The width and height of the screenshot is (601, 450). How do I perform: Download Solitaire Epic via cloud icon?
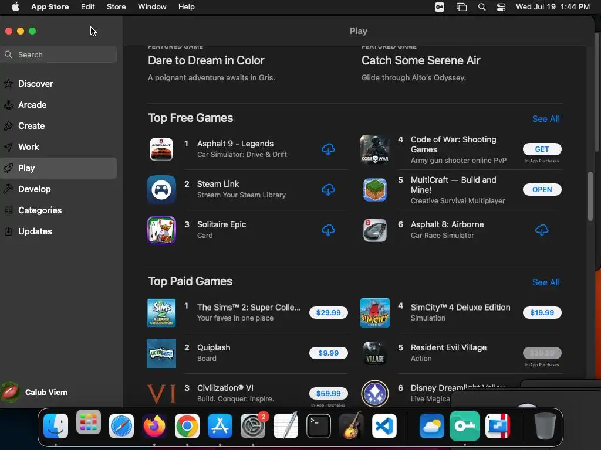[328, 230]
